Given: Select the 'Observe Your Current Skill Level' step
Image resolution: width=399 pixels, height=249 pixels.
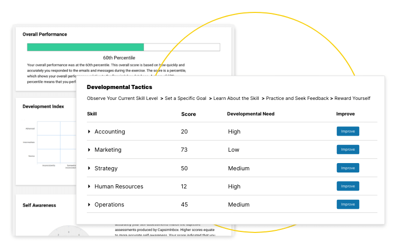Looking at the screenshot, I should click(x=122, y=98).
